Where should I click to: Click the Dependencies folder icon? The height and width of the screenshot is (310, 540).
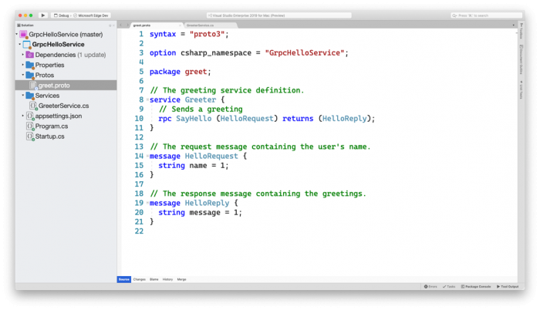click(x=30, y=55)
